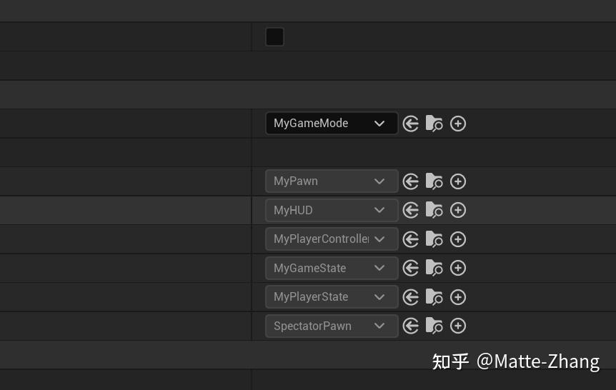This screenshot has width=616, height=390.
Task: Use selected asset arrow for SpectatorPawn
Action: [x=410, y=326]
